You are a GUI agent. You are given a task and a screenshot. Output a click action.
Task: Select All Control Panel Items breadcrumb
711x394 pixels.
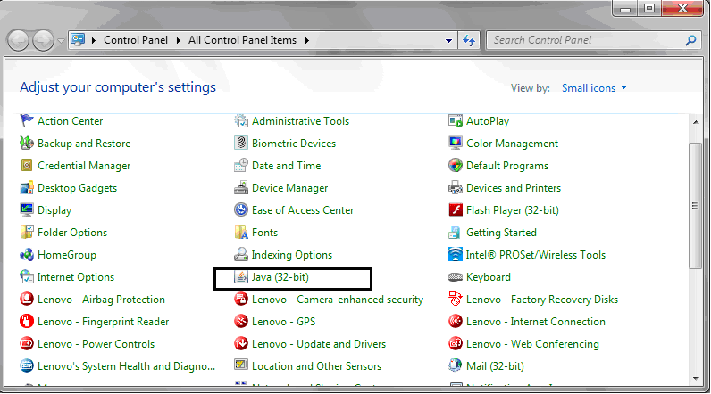pyautogui.click(x=242, y=40)
